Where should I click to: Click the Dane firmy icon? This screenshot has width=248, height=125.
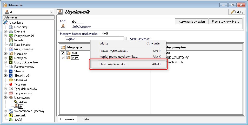(x=11, y=27)
